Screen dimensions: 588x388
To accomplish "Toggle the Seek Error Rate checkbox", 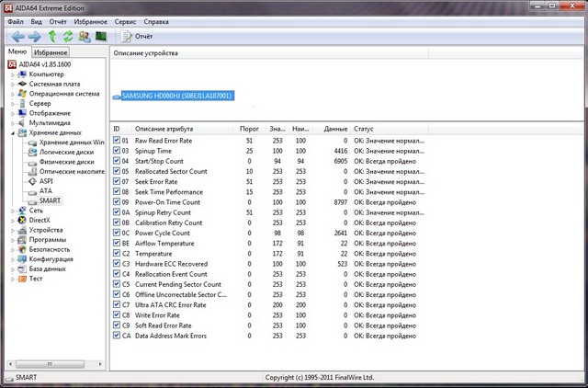I will point(117,181).
